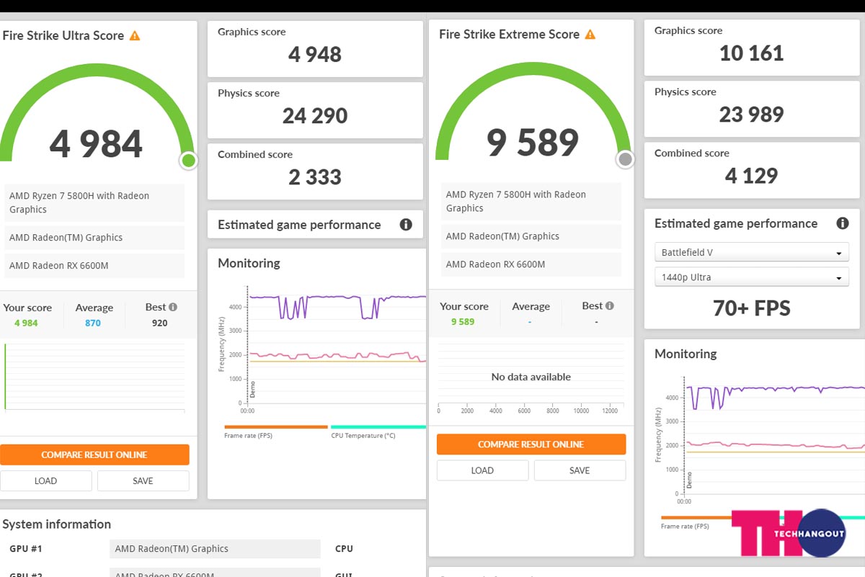The image size is (865, 577).
Task: Open the 1440p Ultra resolution dropdown
Action: click(752, 277)
